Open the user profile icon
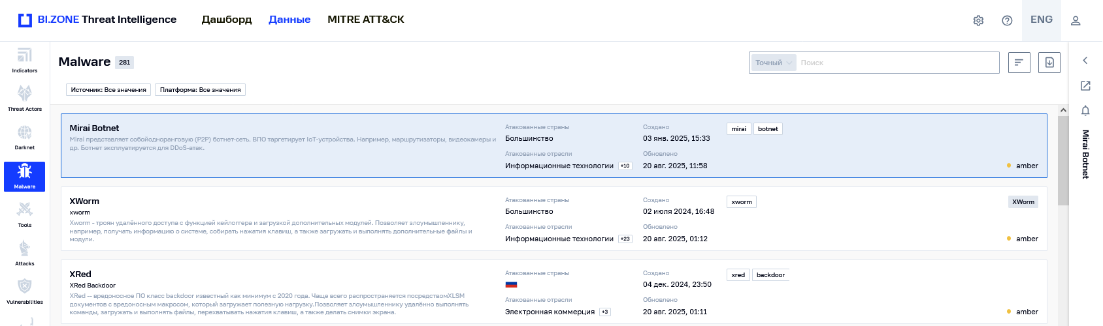The image size is (1103, 326). [1076, 20]
